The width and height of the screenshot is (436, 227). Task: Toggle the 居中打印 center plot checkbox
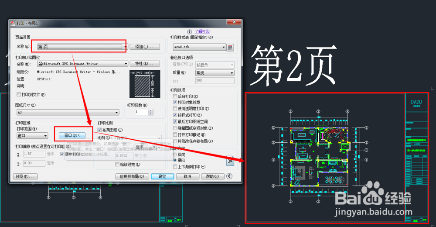click(62, 154)
